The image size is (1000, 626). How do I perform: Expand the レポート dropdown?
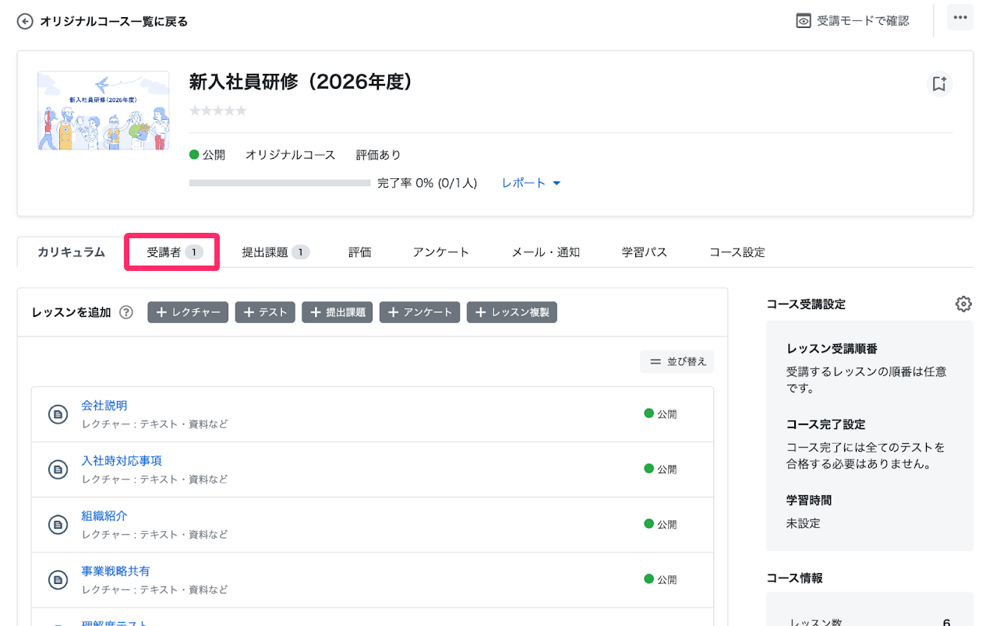point(531,183)
